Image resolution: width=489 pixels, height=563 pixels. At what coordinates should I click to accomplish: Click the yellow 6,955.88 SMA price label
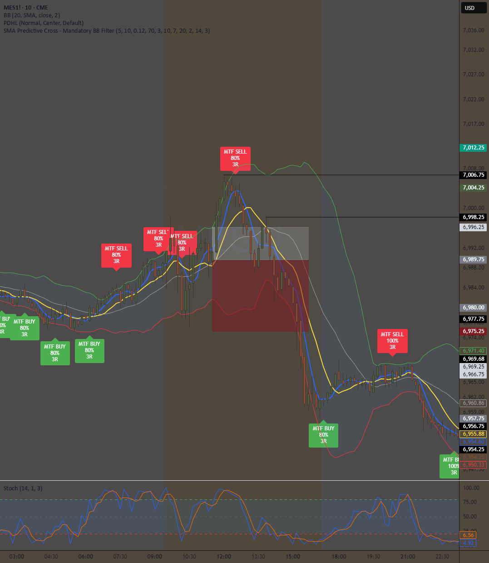pyautogui.click(x=474, y=434)
